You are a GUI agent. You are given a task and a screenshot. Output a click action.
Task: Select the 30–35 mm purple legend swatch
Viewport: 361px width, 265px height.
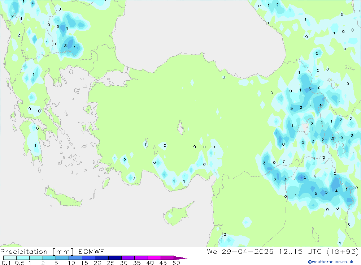point(128,258)
